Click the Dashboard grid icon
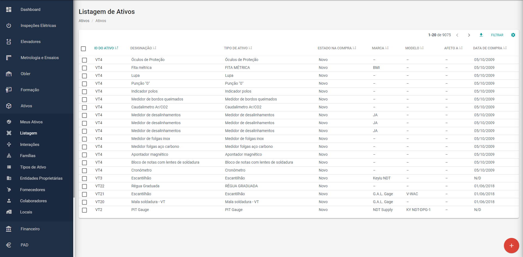 tap(9, 10)
